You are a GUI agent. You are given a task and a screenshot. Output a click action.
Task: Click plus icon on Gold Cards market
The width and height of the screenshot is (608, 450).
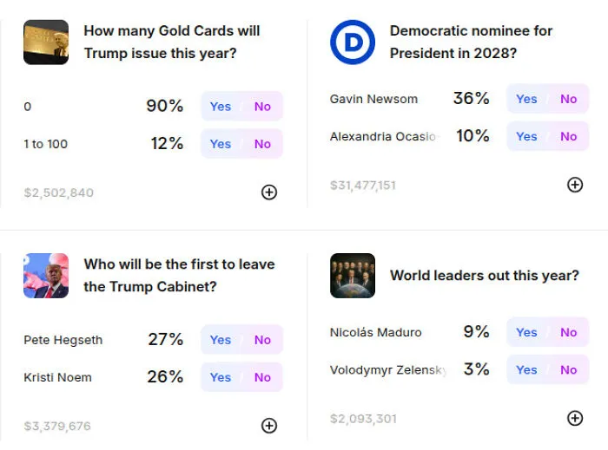point(269,192)
